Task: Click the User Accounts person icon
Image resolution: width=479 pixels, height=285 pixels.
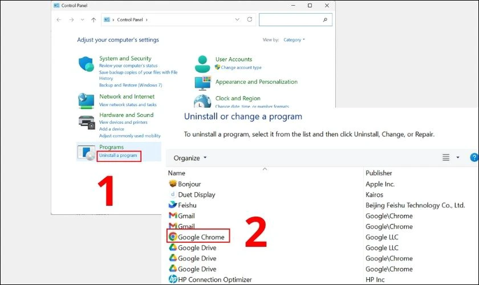Action: (x=202, y=64)
